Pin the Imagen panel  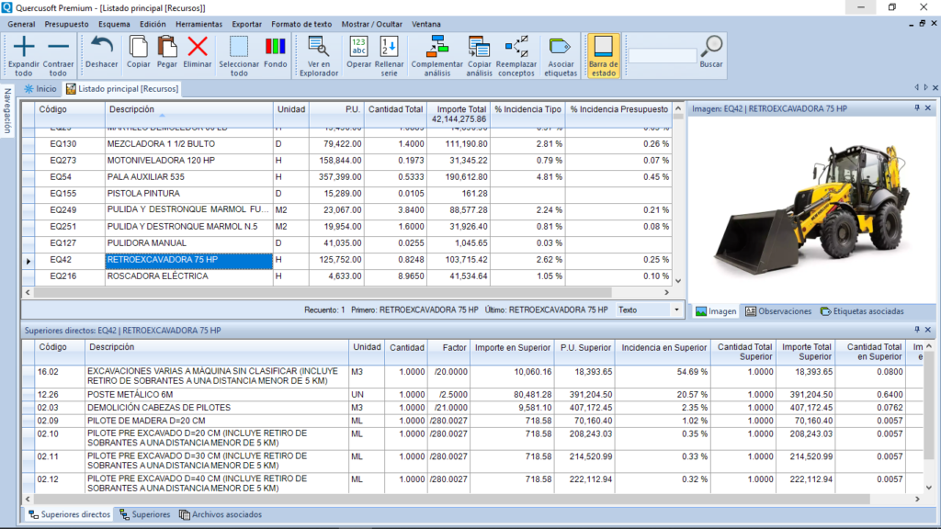917,108
